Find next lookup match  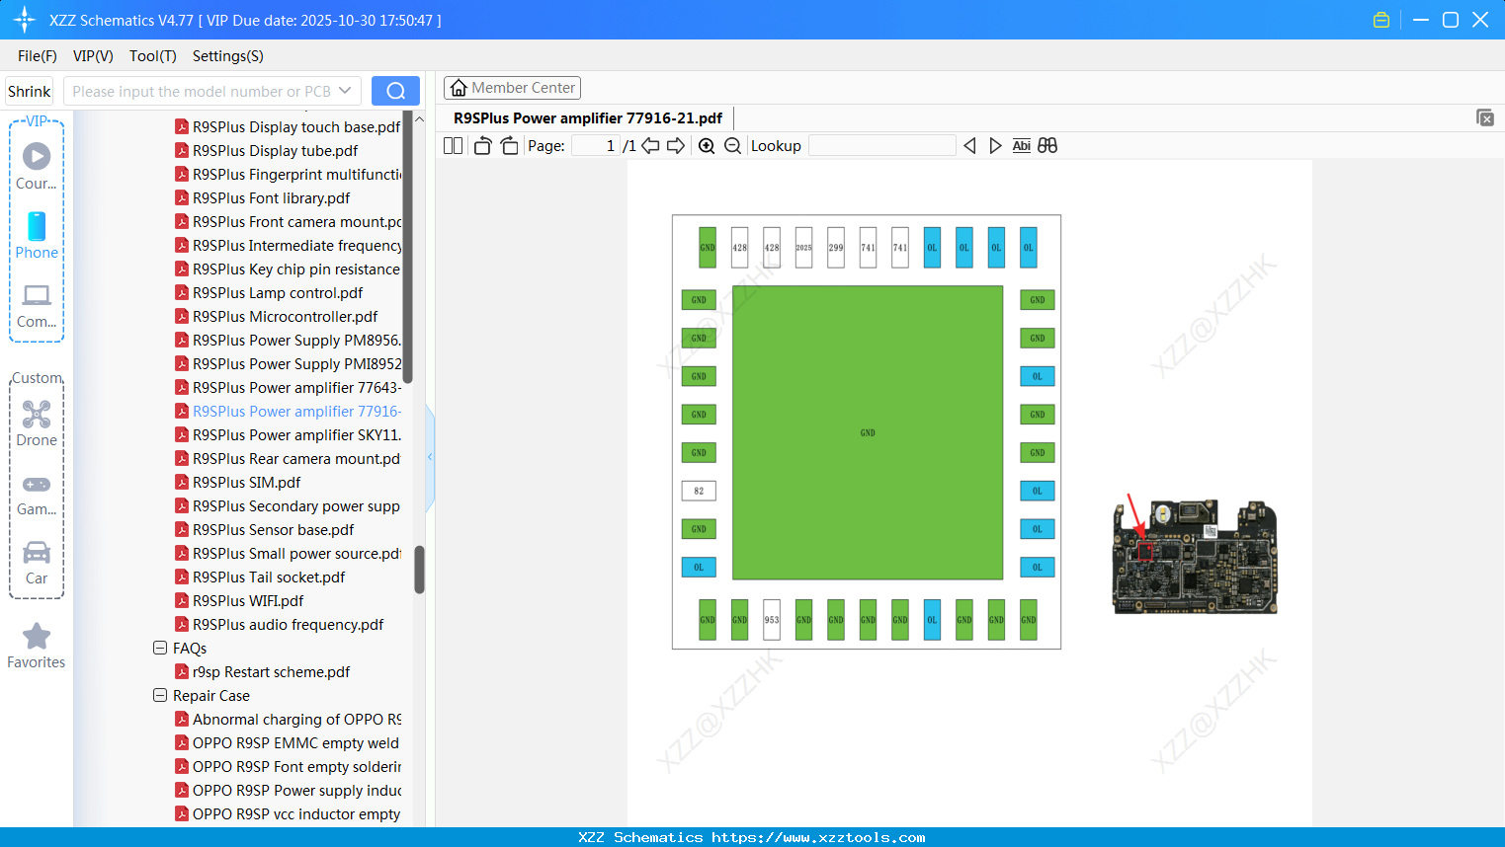(995, 146)
